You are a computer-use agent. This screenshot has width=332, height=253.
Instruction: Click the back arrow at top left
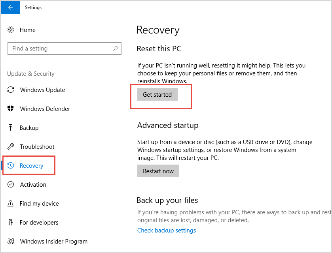pos(10,7)
